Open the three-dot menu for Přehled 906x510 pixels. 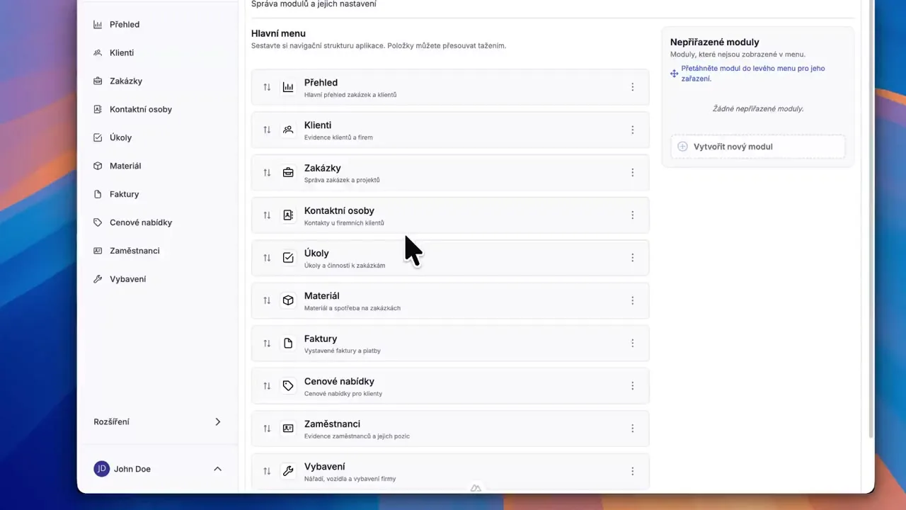click(x=632, y=87)
